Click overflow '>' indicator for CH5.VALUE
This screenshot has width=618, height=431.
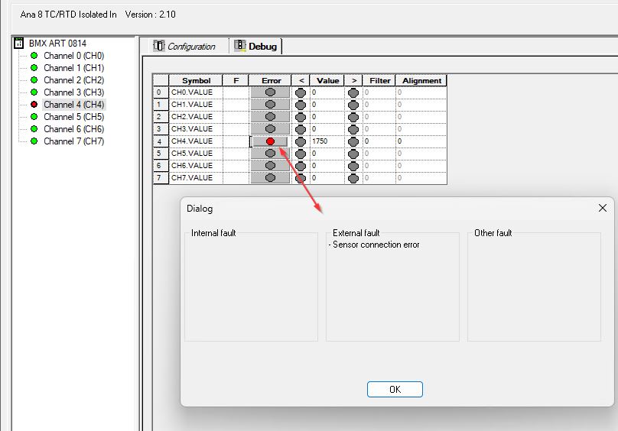click(353, 154)
